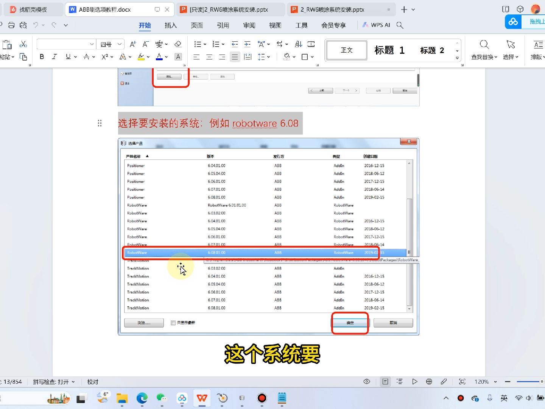Screen dimensions: 545x409
Task: Apply the 正文 style
Action: (x=347, y=50)
